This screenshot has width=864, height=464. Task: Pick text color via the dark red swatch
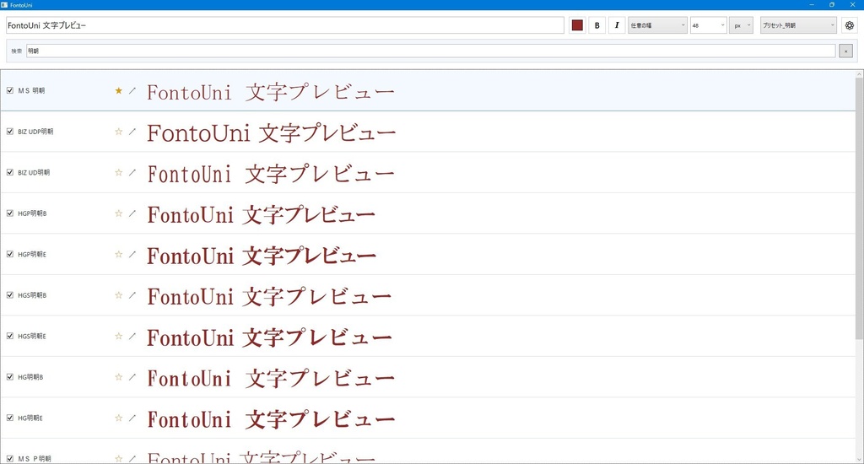click(577, 25)
